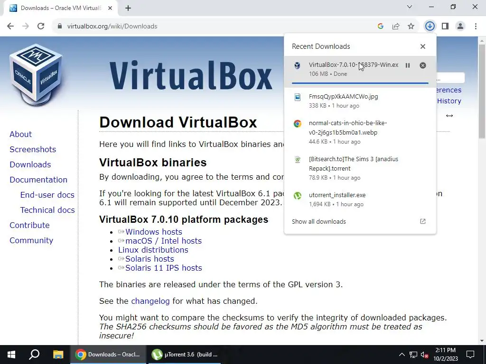Click the torrent file icon for Sims 3
The image size is (486, 364).
tap(297, 160)
